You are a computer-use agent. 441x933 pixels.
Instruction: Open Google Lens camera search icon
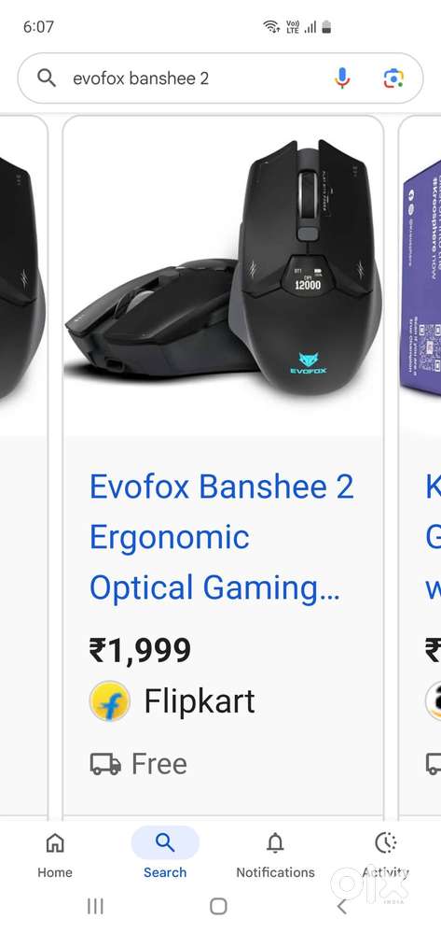tap(393, 78)
